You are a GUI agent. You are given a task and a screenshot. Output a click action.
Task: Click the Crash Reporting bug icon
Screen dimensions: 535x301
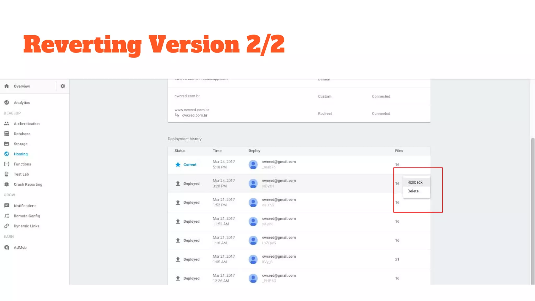pos(7,184)
